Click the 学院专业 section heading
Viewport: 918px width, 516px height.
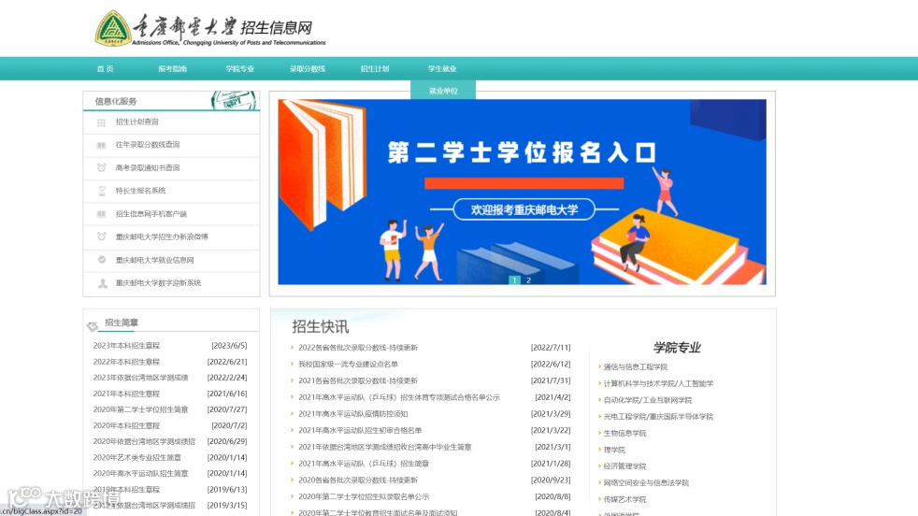click(x=677, y=348)
